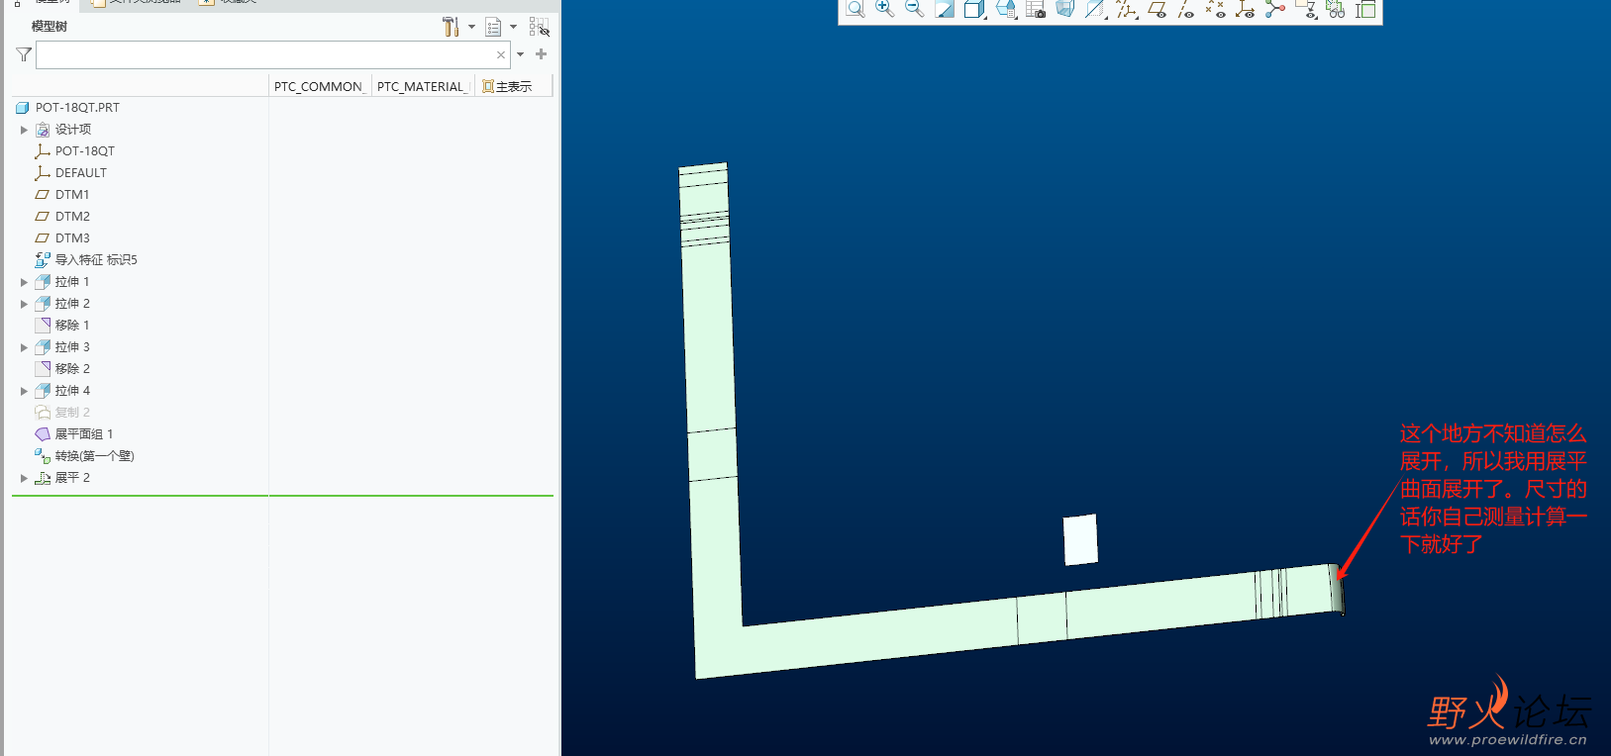
Task: Select the 设计项 tree item
Action: point(73,130)
